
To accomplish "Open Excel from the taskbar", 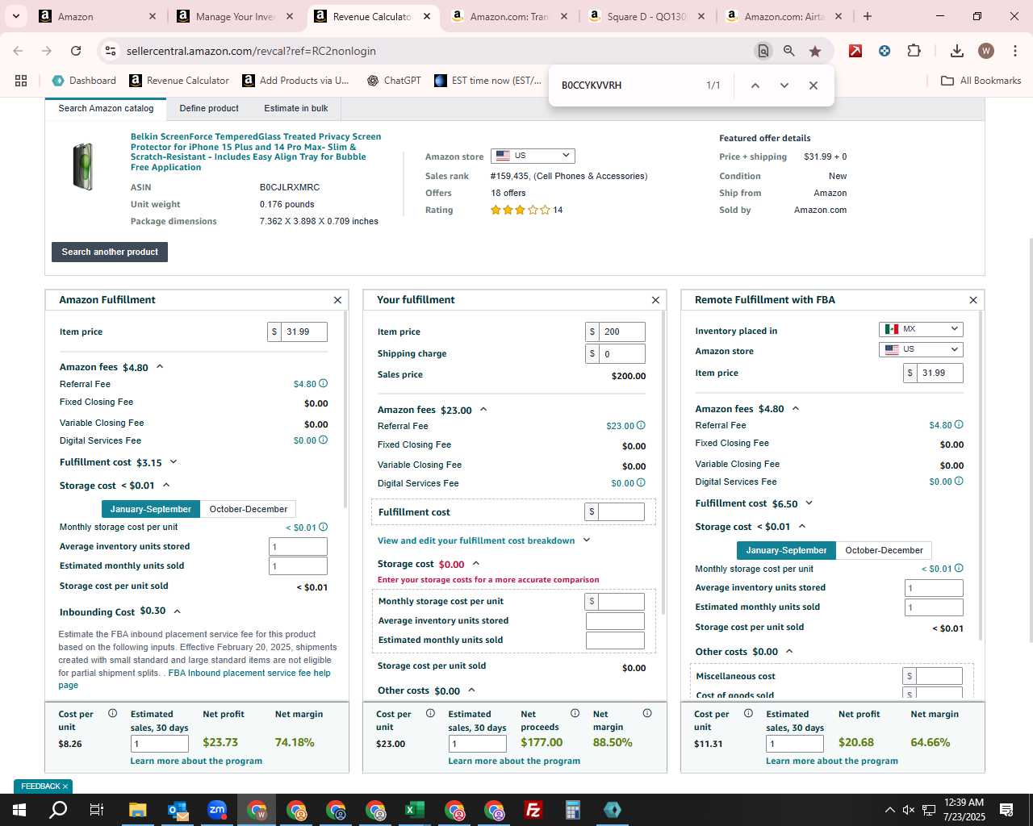I will point(415,810).
